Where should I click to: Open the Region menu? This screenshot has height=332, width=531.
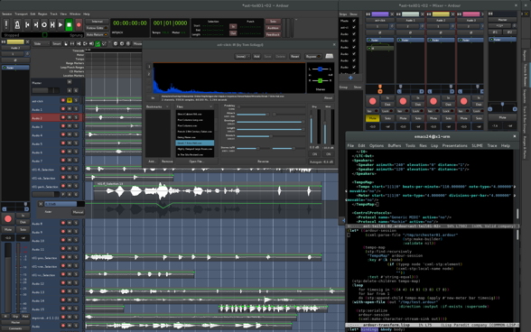pos(42,14)
